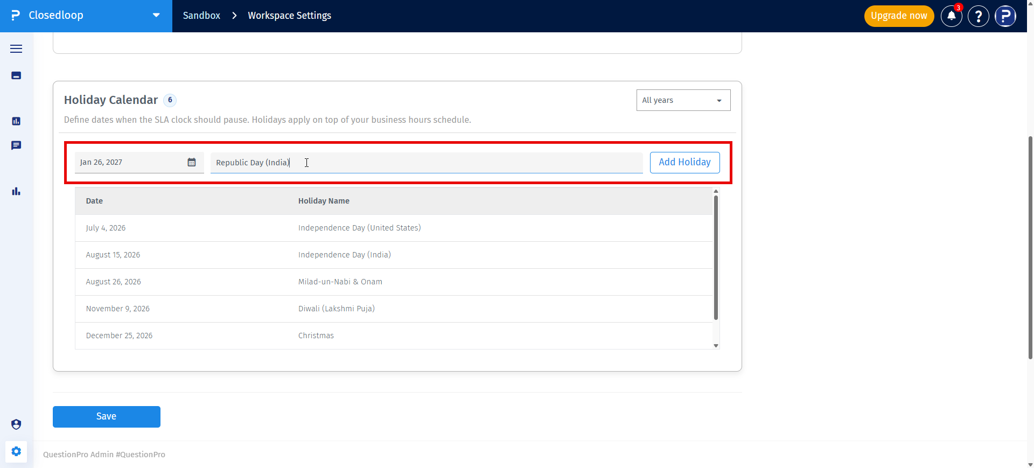Open the bar chart analytics sidebar icon

[x=16, y=191]
